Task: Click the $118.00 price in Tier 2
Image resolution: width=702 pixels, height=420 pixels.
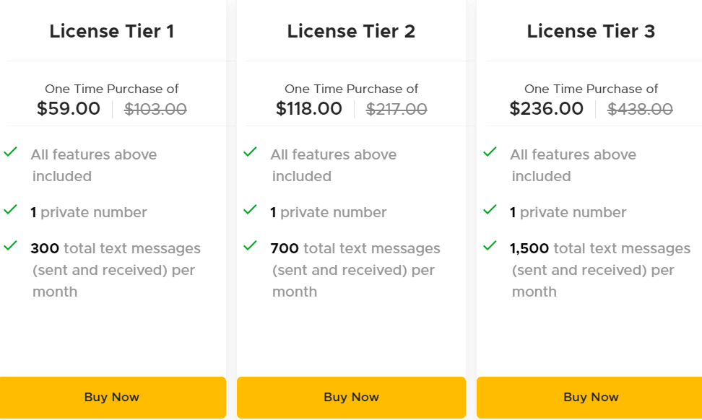Action: point(309,108)
